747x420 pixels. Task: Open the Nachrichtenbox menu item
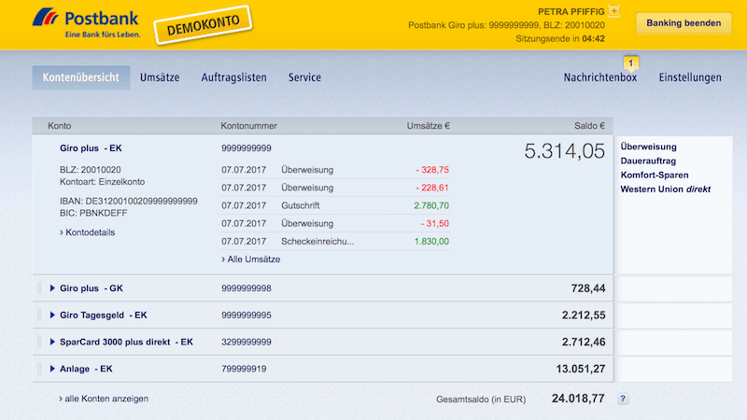pyautogui.click(x=600, y=77)
